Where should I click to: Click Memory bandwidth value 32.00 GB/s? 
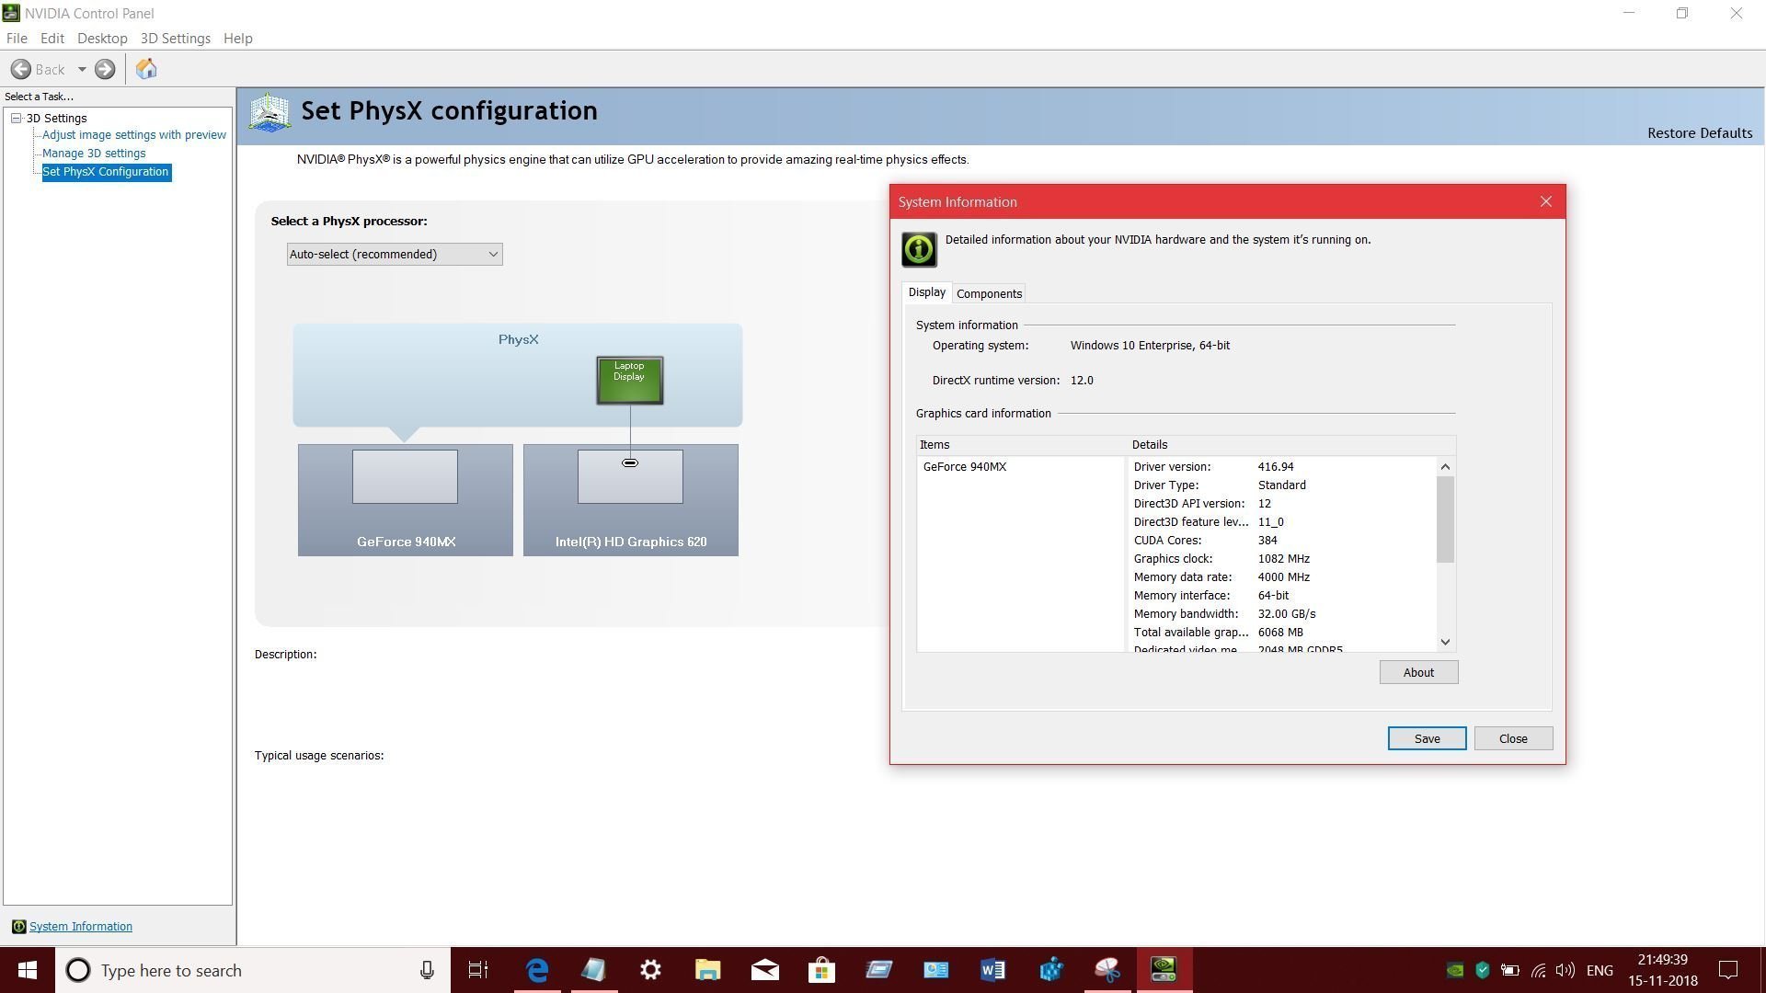coord(1287,614)
